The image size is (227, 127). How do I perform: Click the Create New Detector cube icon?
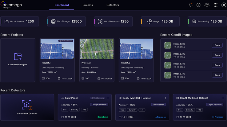27,105
